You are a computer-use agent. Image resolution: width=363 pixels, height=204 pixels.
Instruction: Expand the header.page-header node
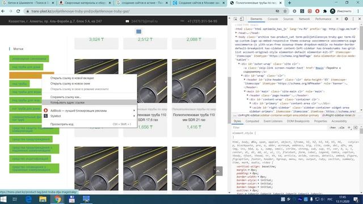[247, 95]
